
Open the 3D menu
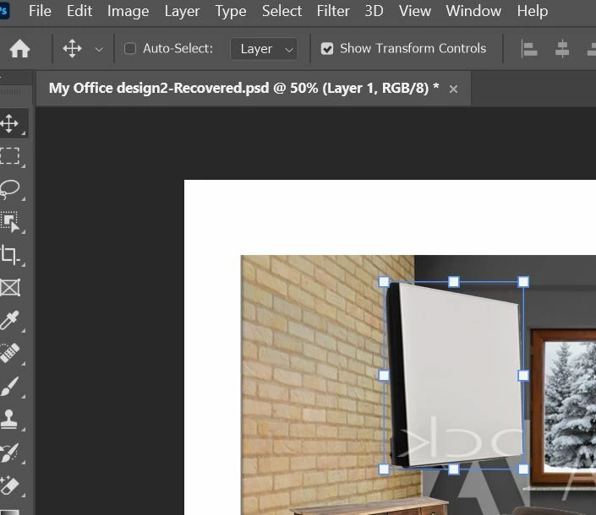[x=374, y=11]
